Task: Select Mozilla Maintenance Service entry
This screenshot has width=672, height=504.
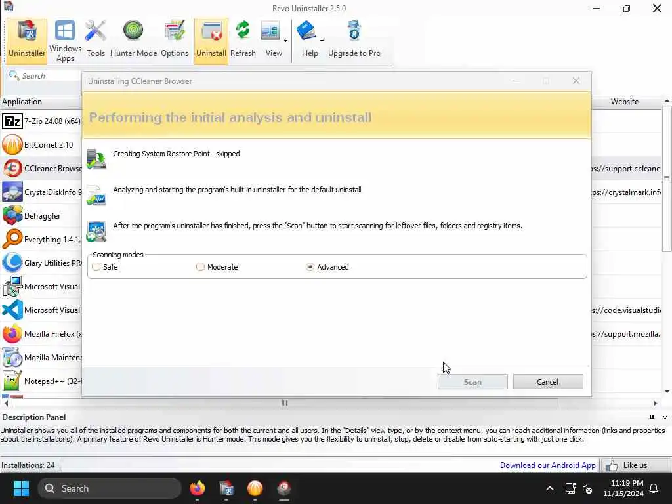Action: tap(41, 358)
